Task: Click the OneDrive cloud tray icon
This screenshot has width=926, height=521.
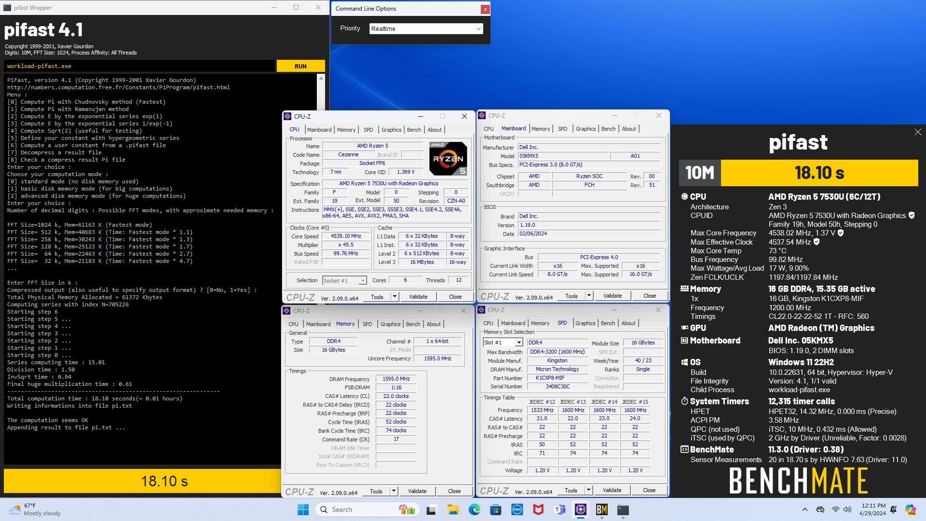Action: 820,509
